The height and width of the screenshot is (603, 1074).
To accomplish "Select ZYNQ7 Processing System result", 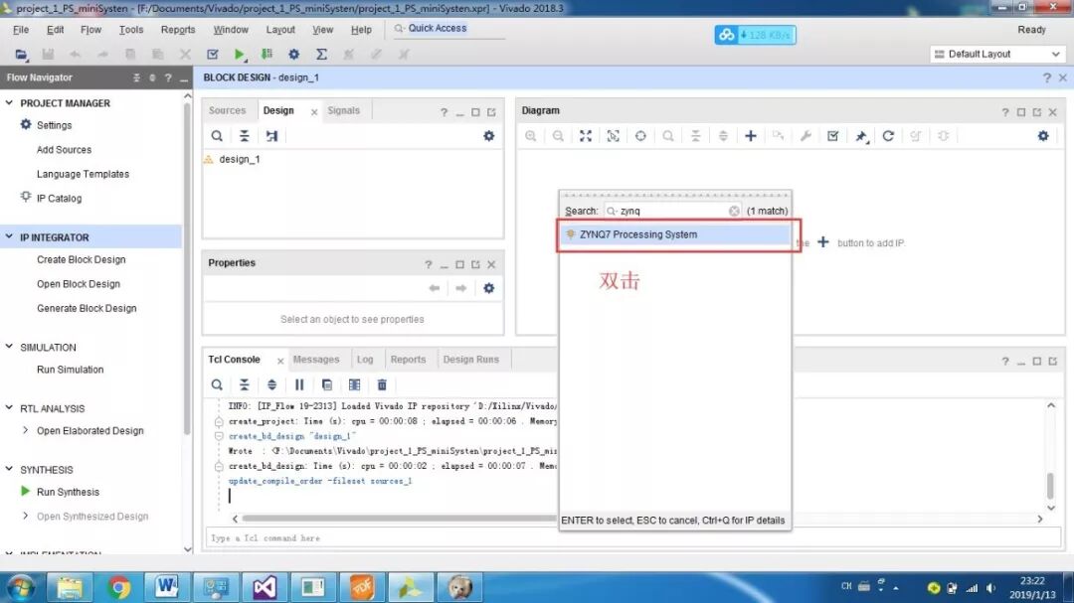I will 674,234.
